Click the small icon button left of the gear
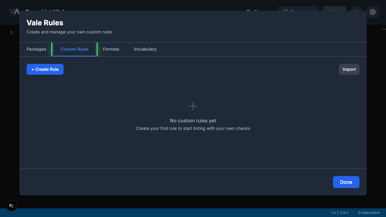 tap(356, 12)
